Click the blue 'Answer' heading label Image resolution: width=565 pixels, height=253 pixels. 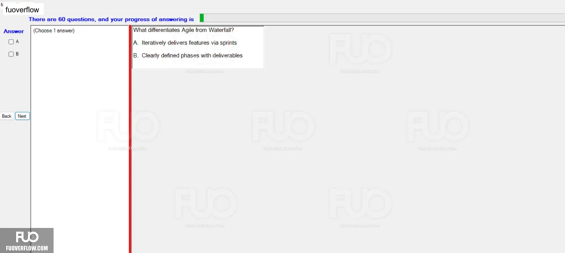14,31
